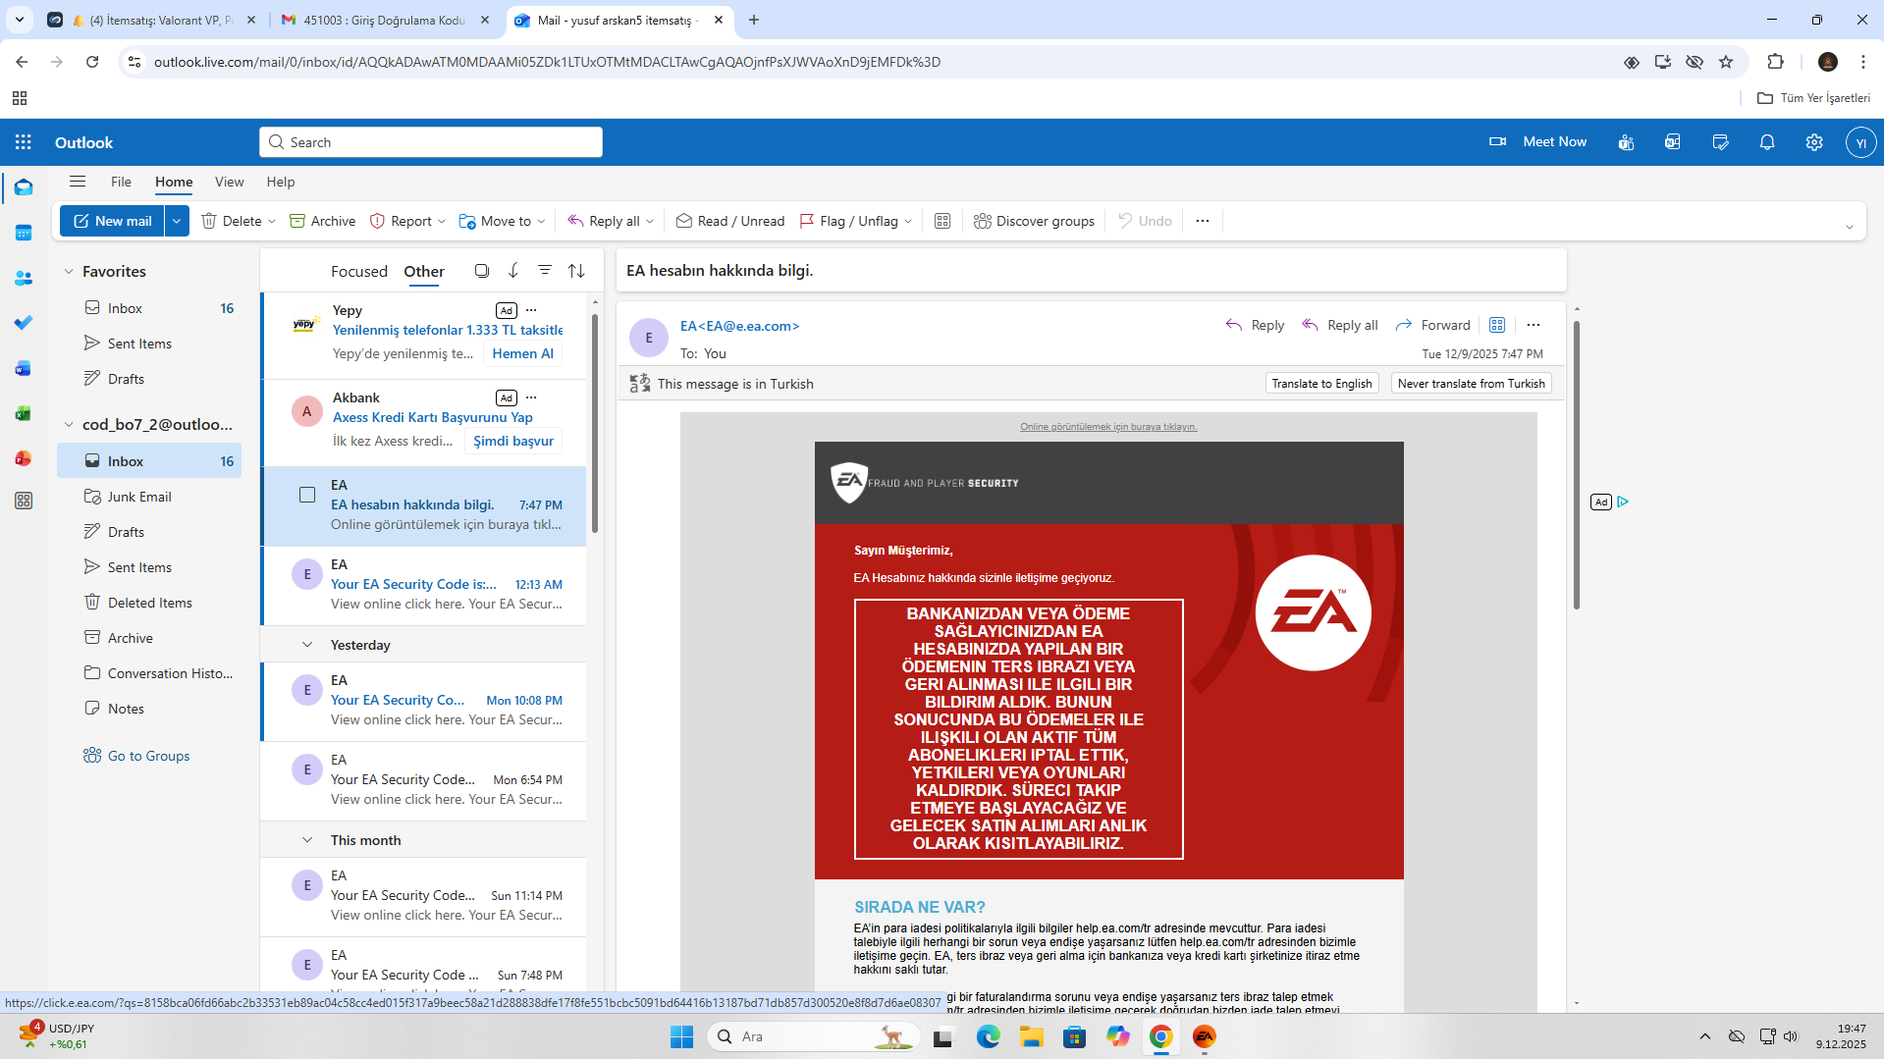Collapse the This month message group

(307, 840)
